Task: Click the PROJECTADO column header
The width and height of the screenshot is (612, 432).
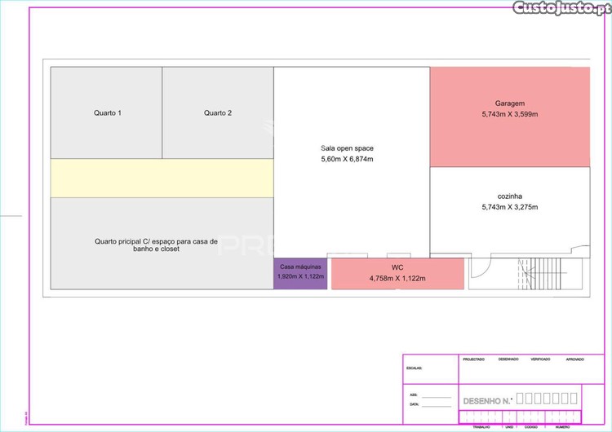Action: (x=473, y=359)
